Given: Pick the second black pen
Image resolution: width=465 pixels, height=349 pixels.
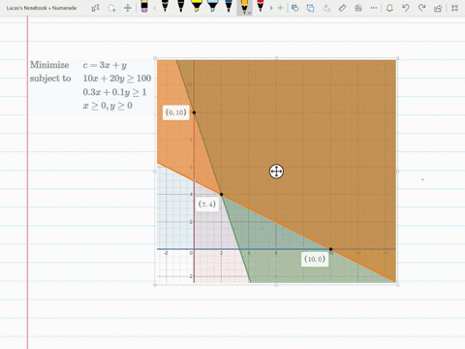Looking at the screenshot, I should click(x=181, y=6).
